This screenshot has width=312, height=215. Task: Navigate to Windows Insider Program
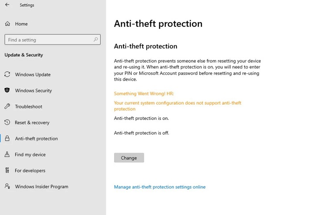click(x=41, y=187)
